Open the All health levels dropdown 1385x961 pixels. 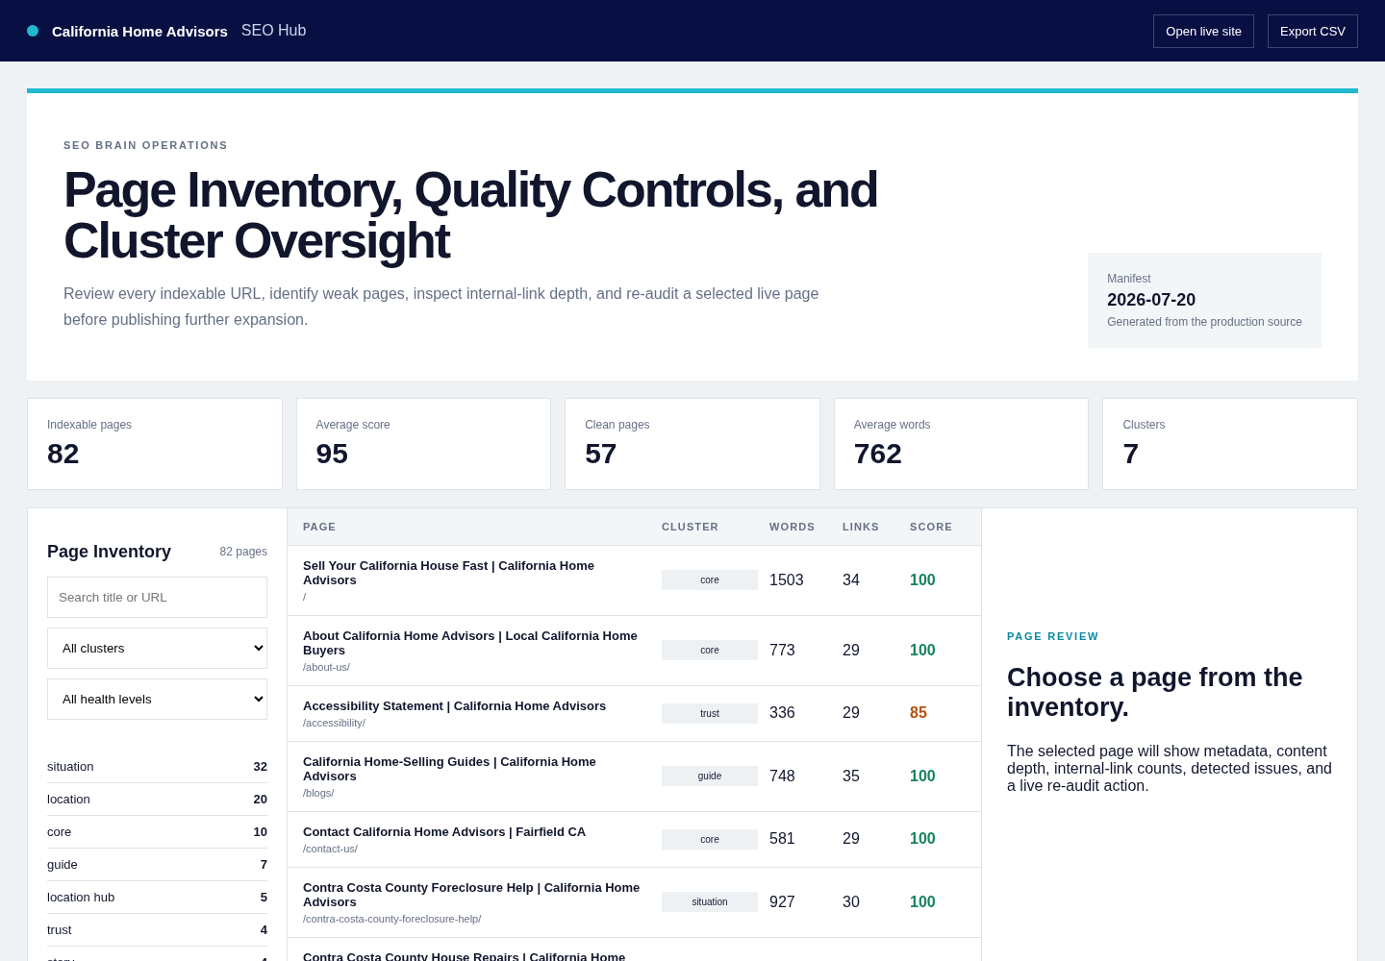[x=157, y=699]
